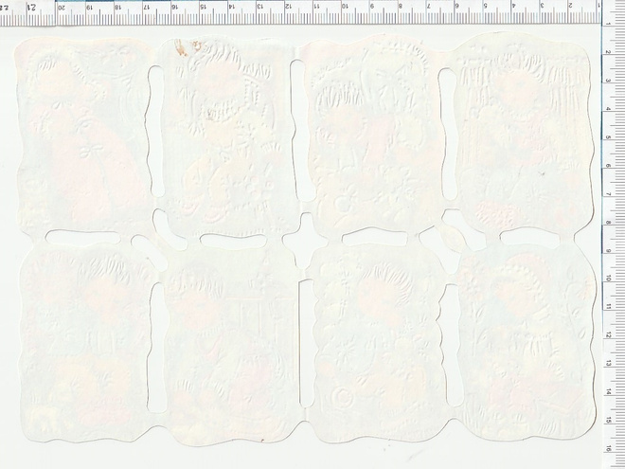Click the brown stain on embossed sheet
Viewport: 625px width, 469px height.
(x=182, y=48)
